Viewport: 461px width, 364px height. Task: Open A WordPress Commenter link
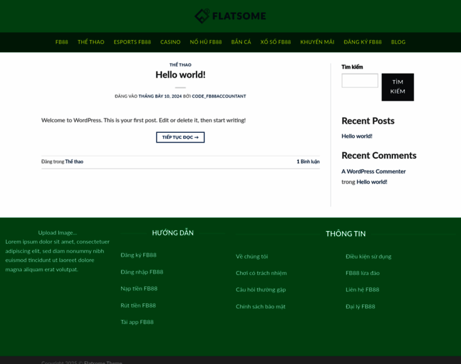(374, 172)
